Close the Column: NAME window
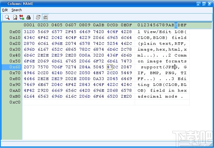 [209, 4]
